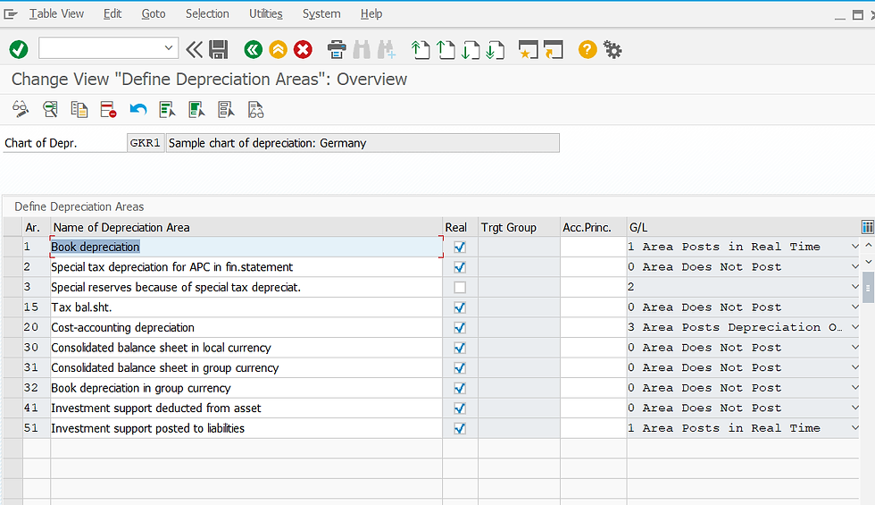Viewport: 875px width, 505px height.
Task: Click the G/L column header
Action: pyautogui.click(x=743, y=227)
